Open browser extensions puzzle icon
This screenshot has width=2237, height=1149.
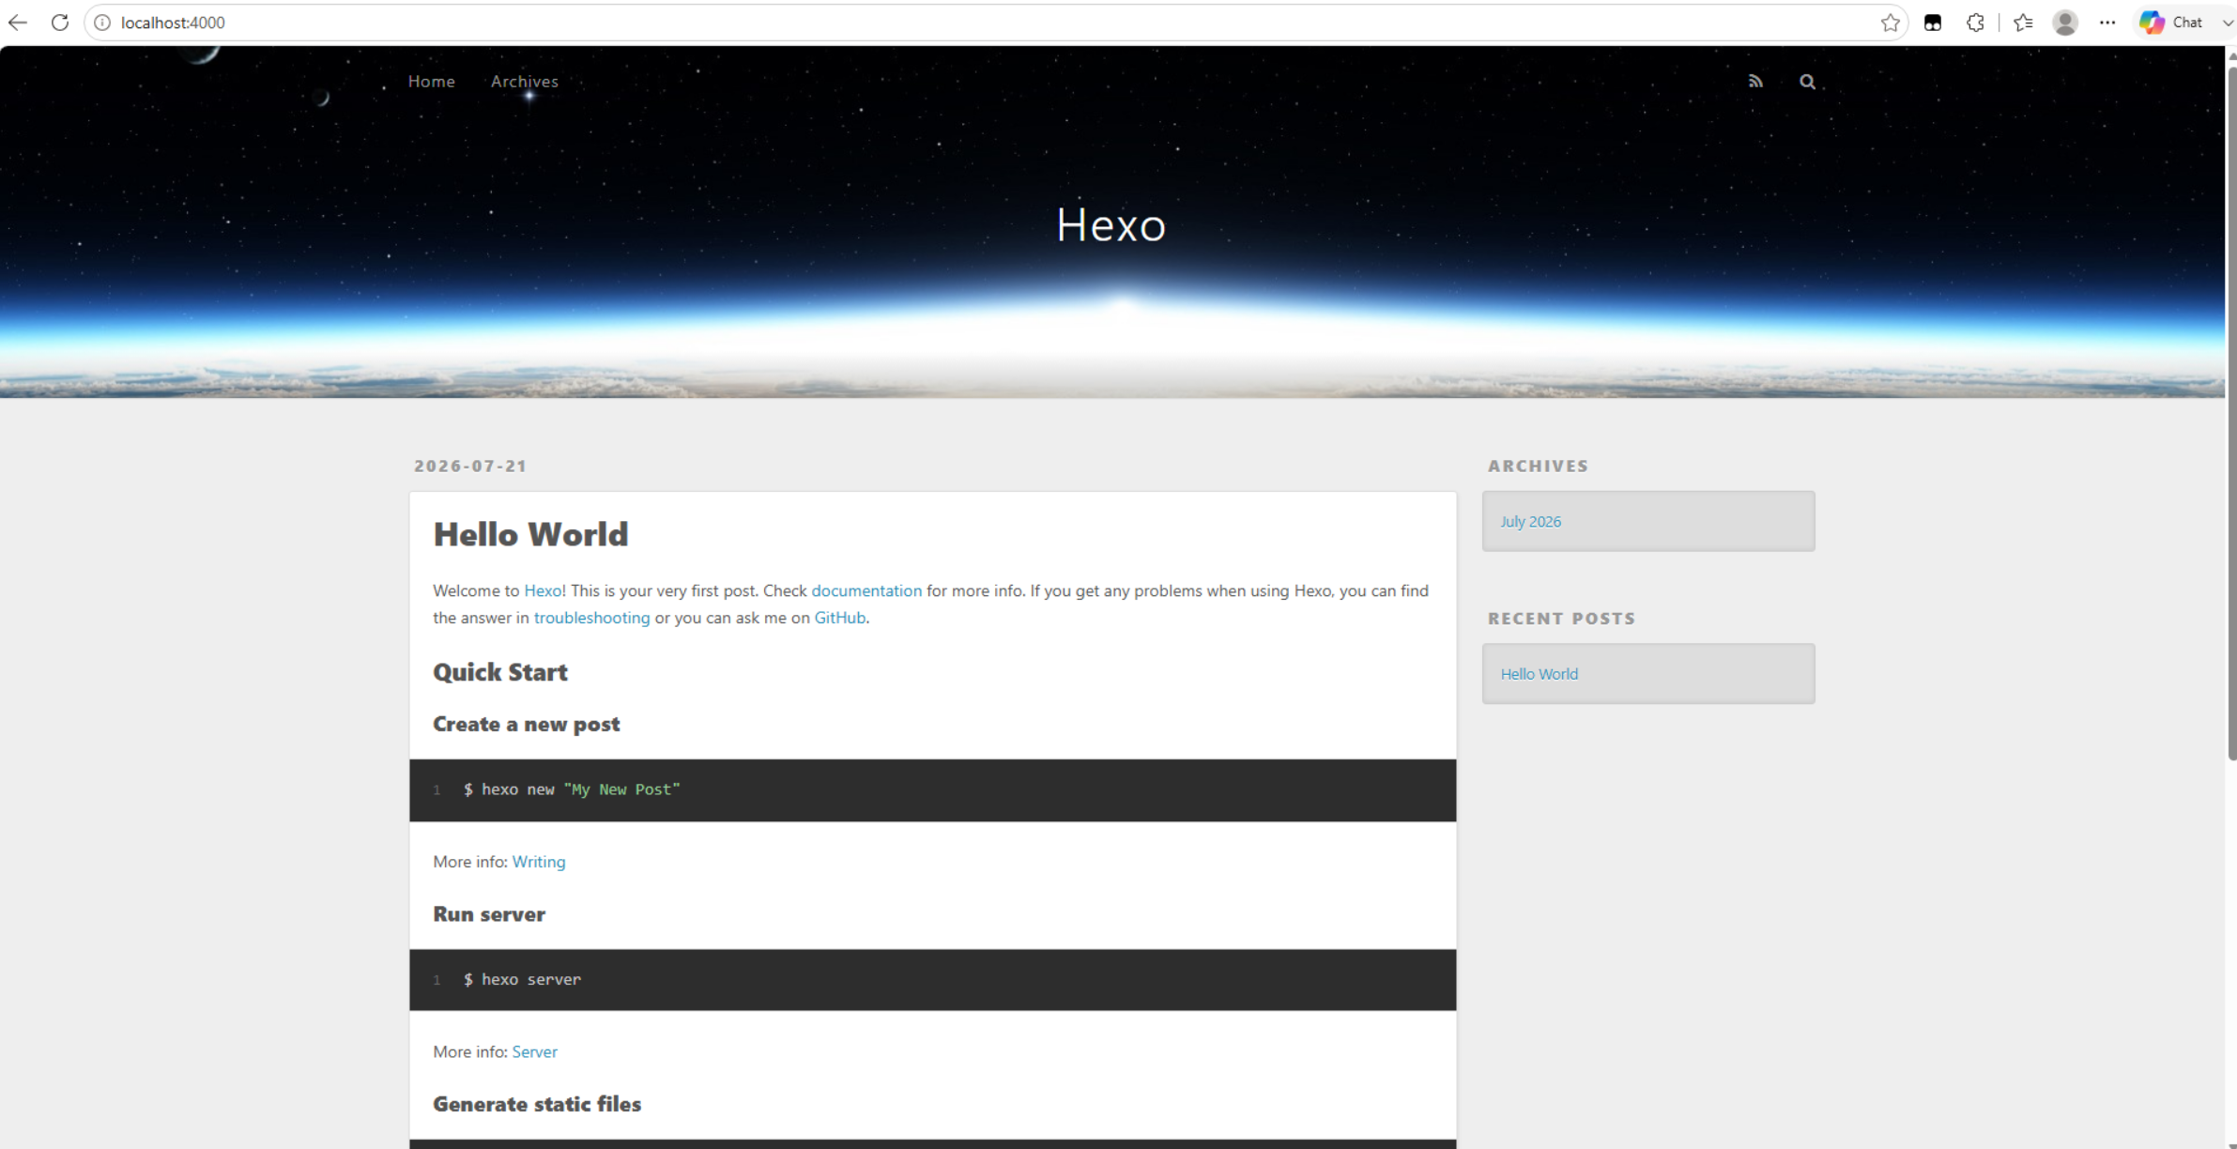tap(1975, 23)
